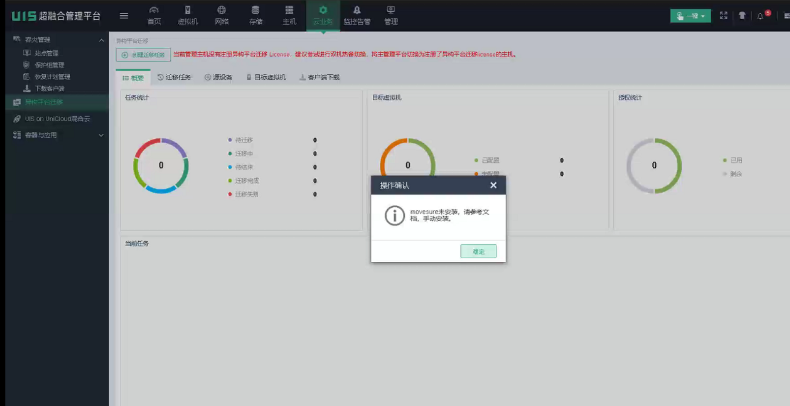Open notifications bell with red badge
The height and width of the screenshot is (406, 790).
click(760, 16)
